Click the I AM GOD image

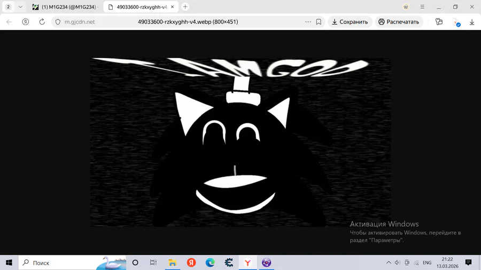pyautogui.click(x=240, y=142)
